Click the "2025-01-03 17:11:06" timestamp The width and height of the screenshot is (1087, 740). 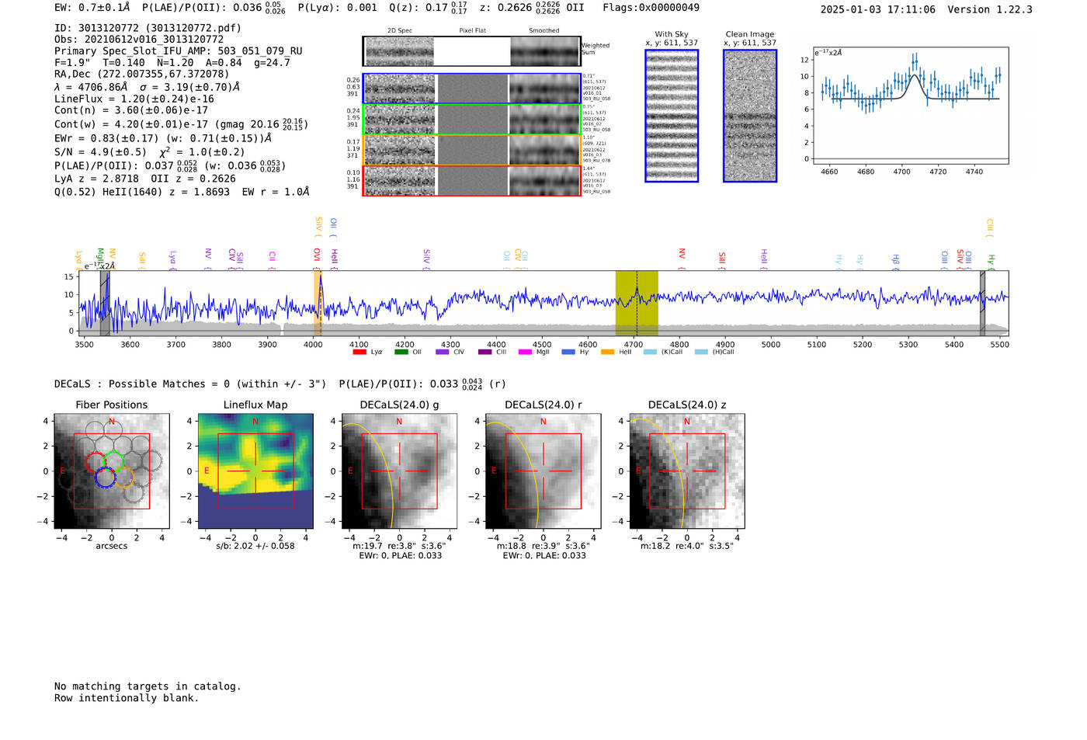click(x=877, y=10)
